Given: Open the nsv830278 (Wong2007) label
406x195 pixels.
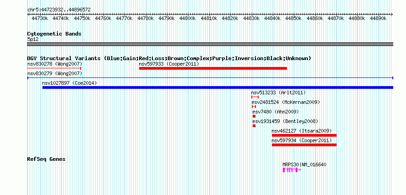Looking at the screenshot, I should 55,64.
